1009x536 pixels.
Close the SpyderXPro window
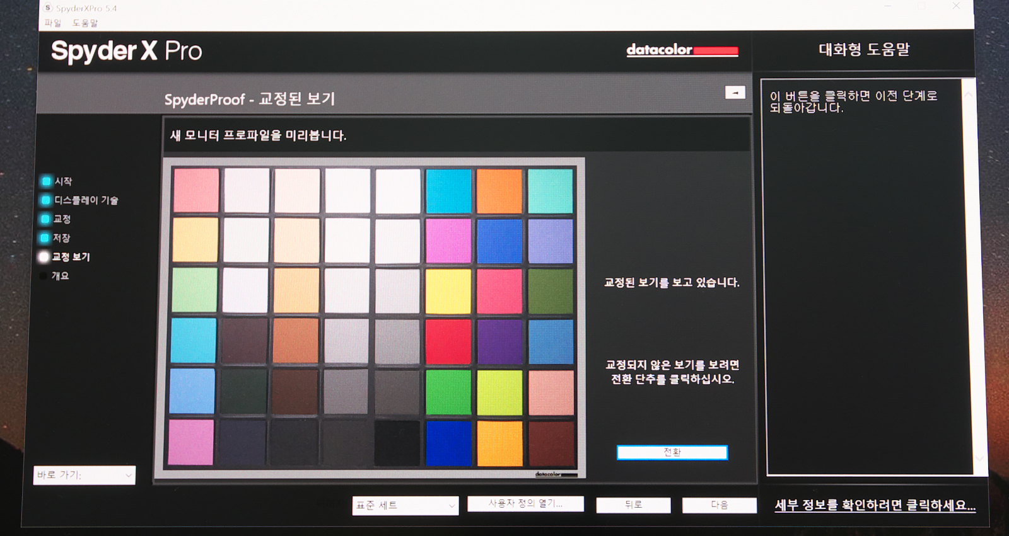956,6
